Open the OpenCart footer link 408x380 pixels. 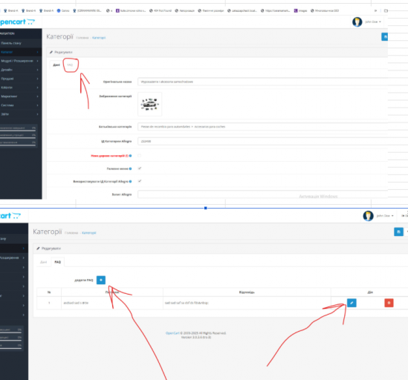click(172, 333)
